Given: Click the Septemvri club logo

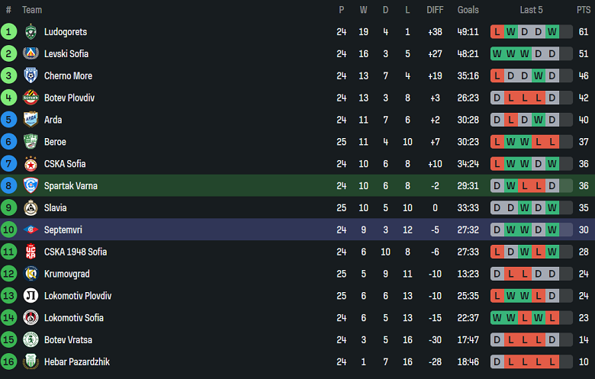Looking at the screenshot, I should pyautogui.click(x=31, y=230).
